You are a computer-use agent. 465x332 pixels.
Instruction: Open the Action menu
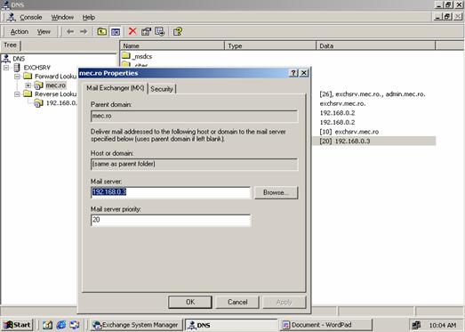click(x=20, y=32)
